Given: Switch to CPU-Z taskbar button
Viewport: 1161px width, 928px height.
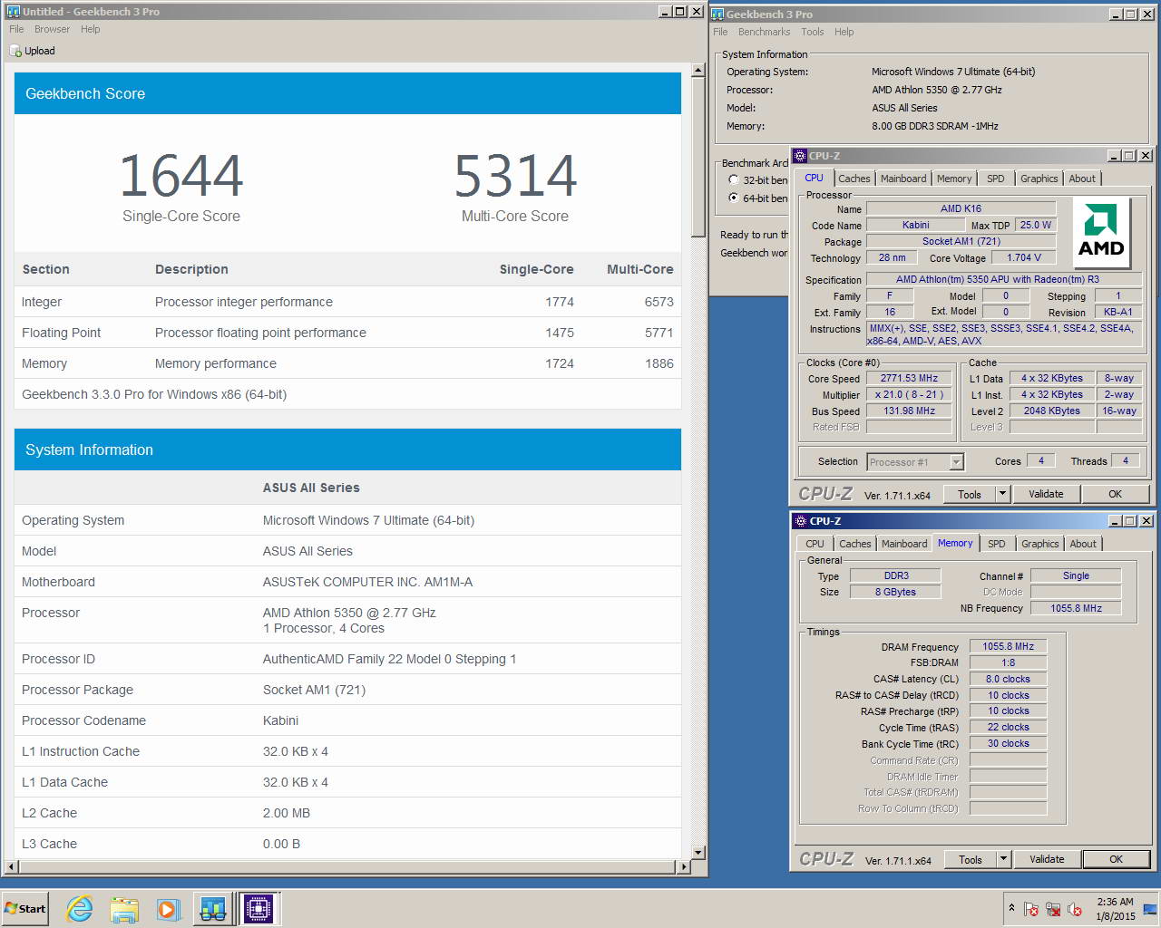Looking at the screenshot, I should click(x=259, y=909).
